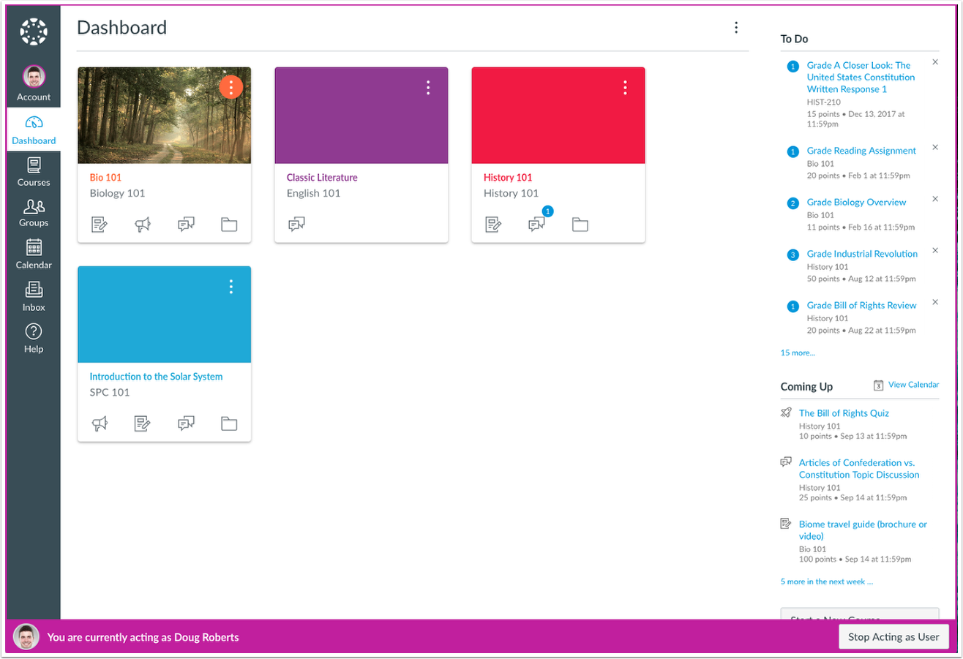Open the Help menu

pos(33,339)
